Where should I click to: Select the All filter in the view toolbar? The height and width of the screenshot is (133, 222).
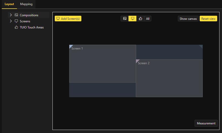pos(148,19)
